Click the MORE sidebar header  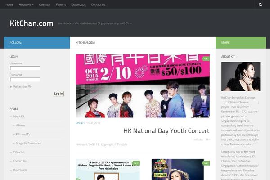pyautogui.click(x=241, y=43)
